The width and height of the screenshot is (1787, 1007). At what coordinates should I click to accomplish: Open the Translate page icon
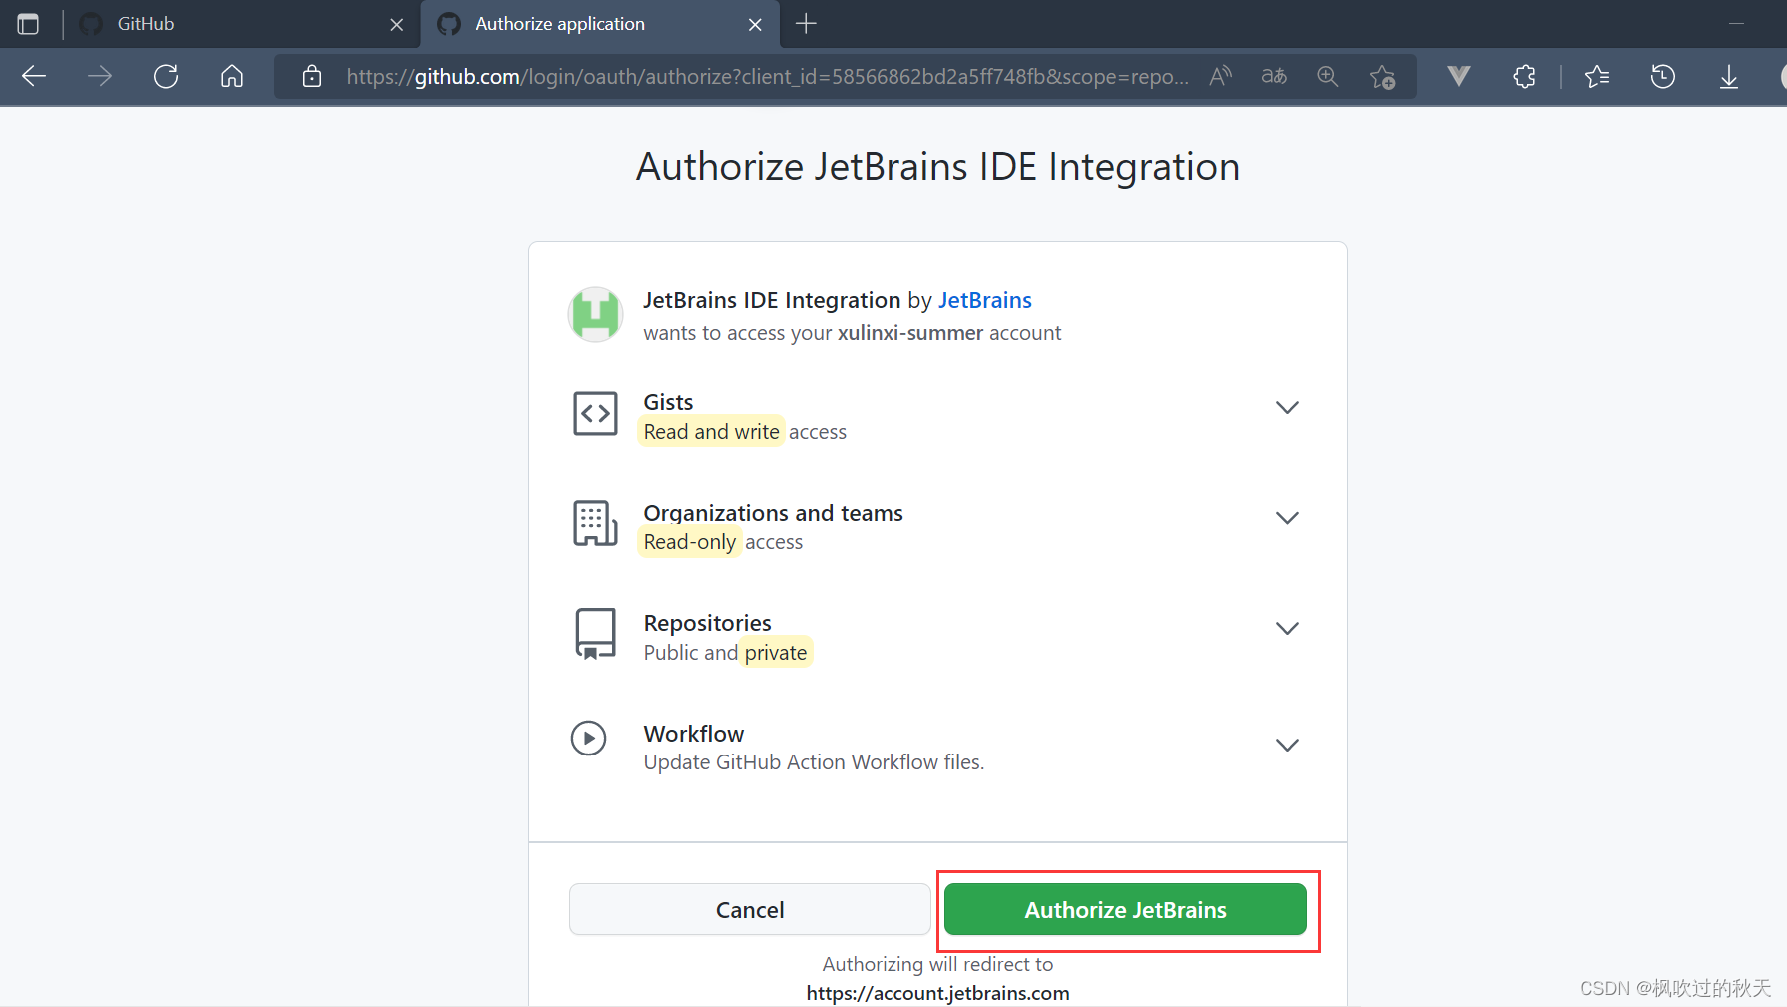[1274, 76]
